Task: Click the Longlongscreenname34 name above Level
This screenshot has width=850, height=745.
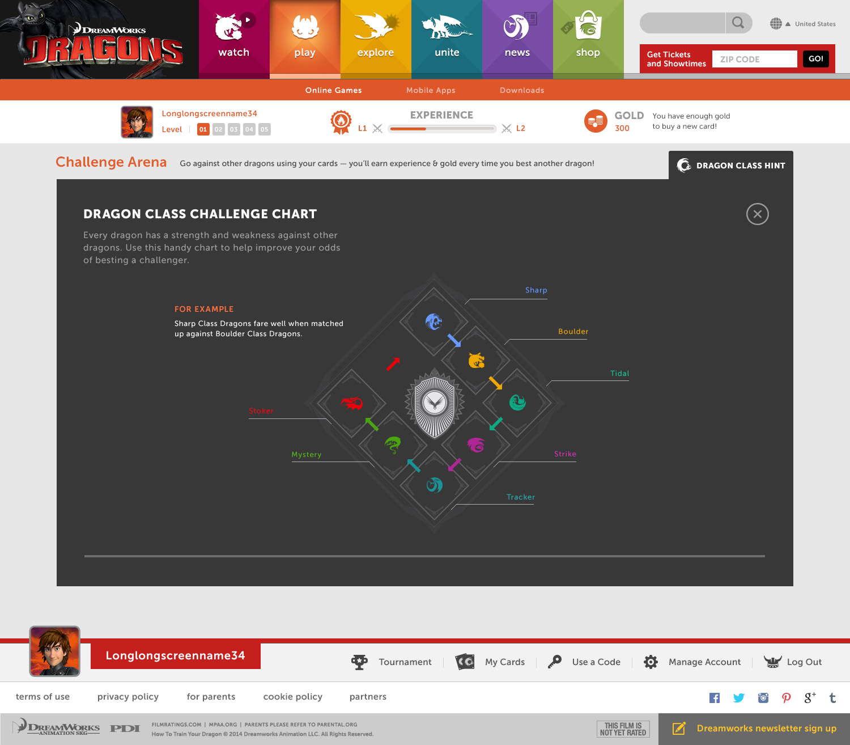Action: pyautogui.click(x=209, y=113)
